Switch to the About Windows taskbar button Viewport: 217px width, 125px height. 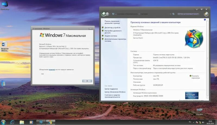[50, 122]
